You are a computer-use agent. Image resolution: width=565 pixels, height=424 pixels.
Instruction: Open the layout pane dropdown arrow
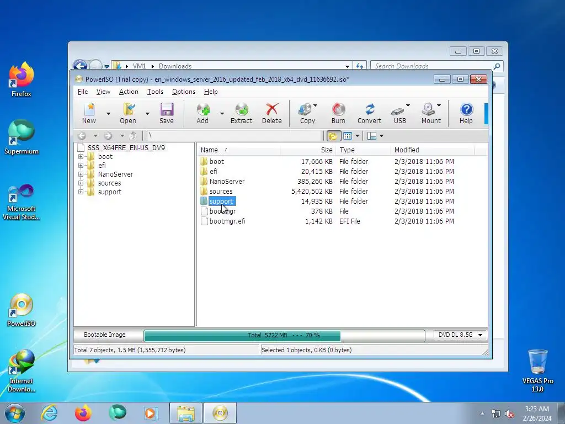coord(382,136)
